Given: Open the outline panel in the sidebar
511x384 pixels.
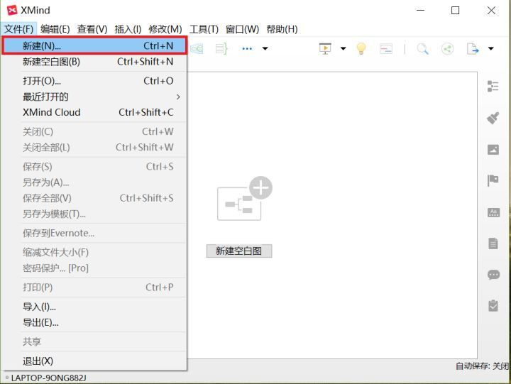Looking at the screenshot, I should pos(493,87).
